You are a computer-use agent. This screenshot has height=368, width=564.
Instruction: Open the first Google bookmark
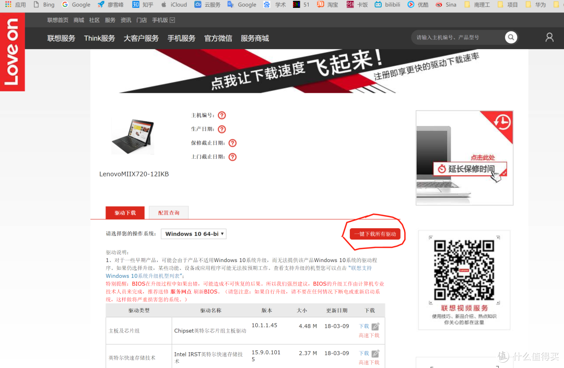coord(76,5)
